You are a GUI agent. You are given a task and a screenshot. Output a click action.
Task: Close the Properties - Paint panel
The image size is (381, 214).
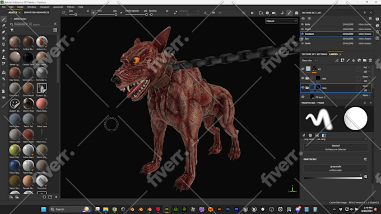370,103
